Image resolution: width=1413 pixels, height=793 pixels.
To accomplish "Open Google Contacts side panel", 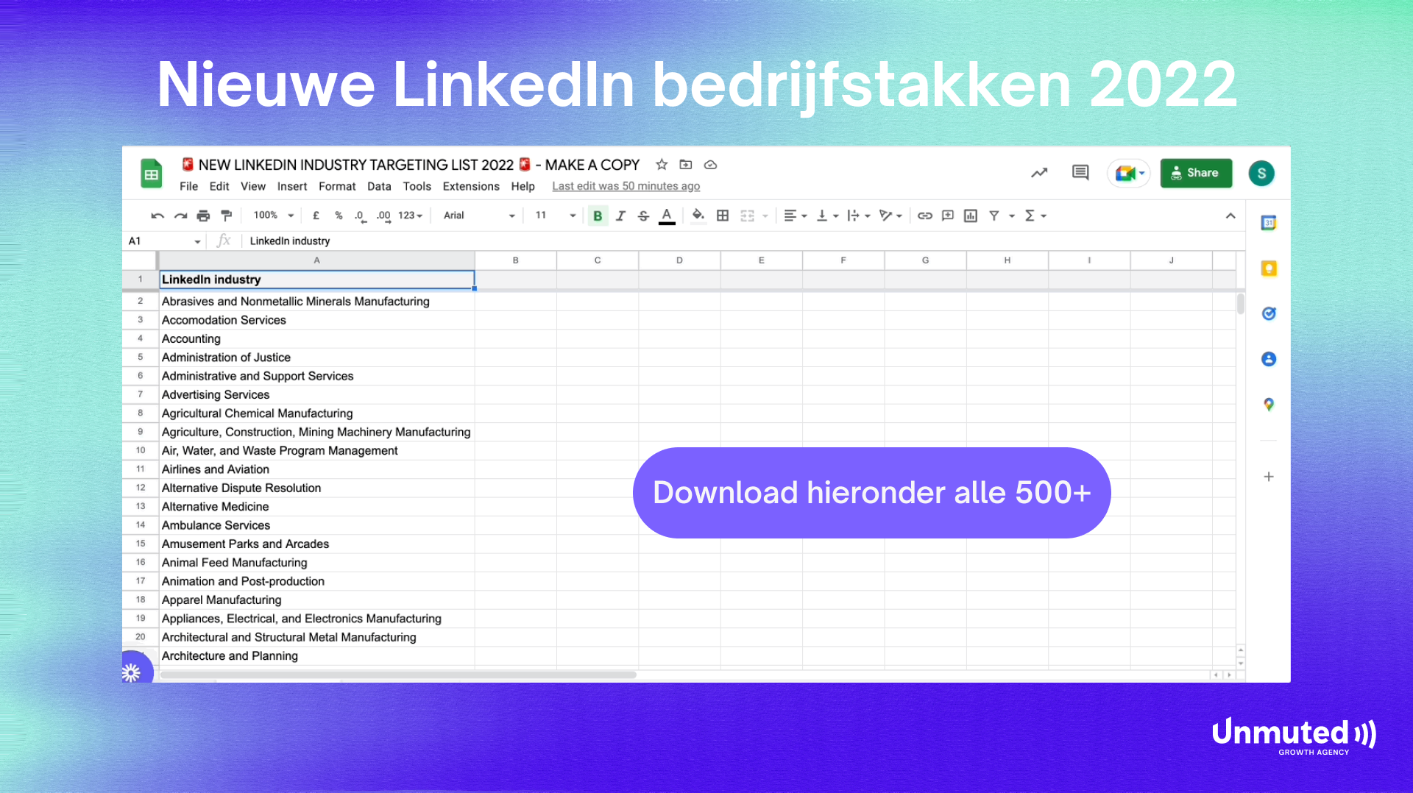I will point(1268,359).
